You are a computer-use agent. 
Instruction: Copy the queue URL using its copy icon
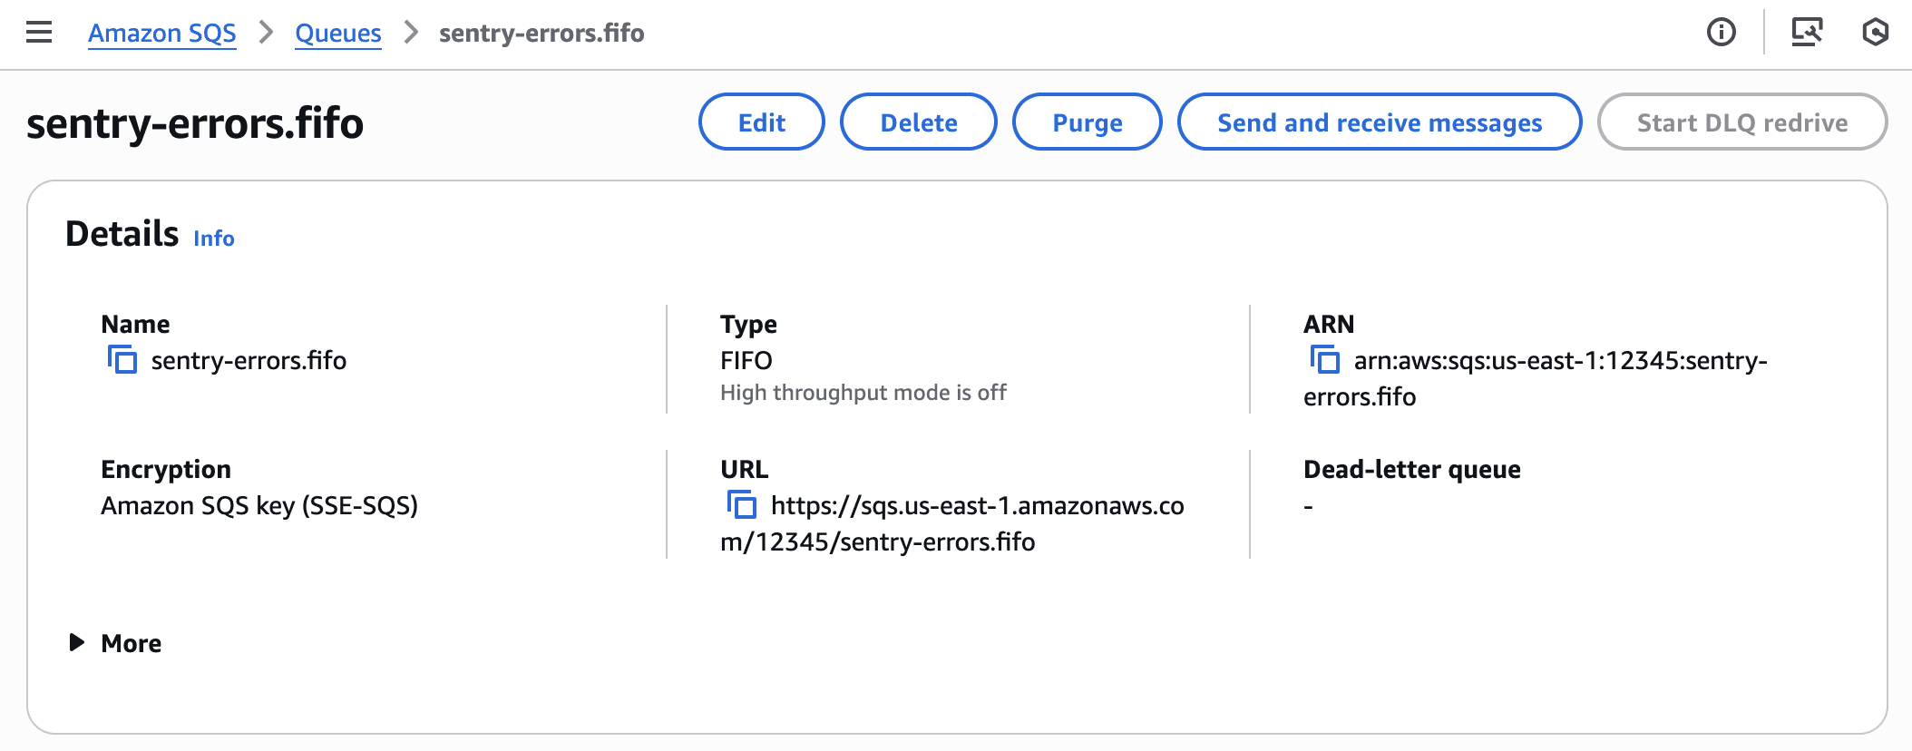coord(740,505)
